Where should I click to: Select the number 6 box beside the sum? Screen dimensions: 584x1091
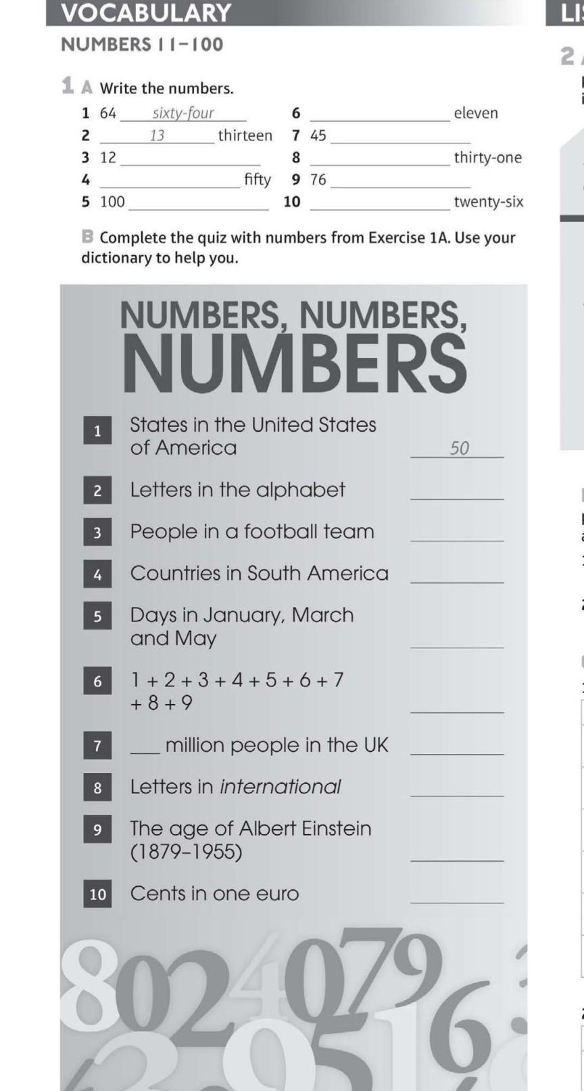point(97,681)
